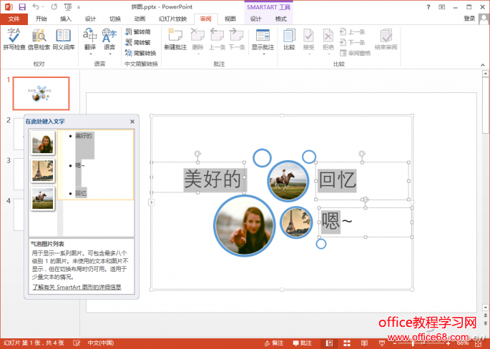Open the 文件 file menu tab
490x349 pixels.
tap(14, 19)
